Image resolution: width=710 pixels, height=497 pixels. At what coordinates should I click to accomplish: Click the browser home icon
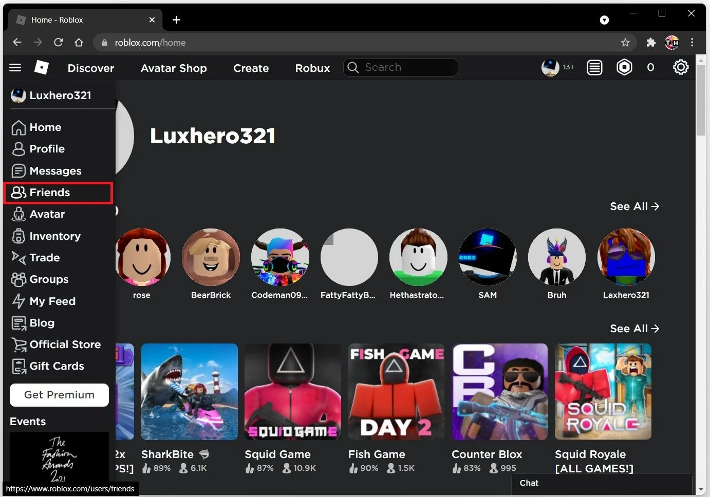79,42
